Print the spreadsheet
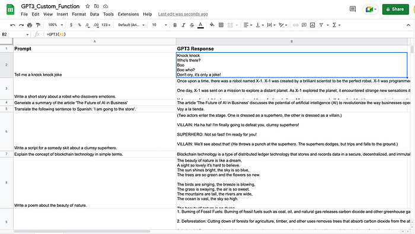The image size is (415, 234). [x=30, y=25]
